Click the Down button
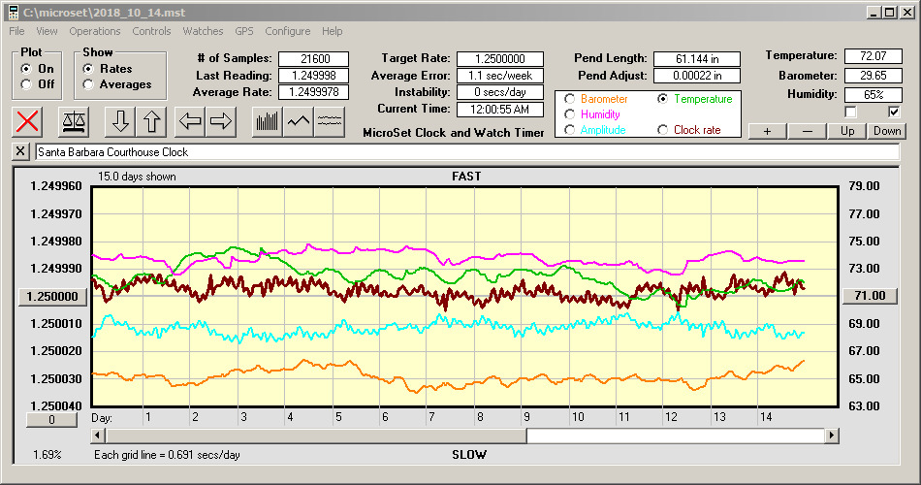Image resolution: width=921 pixels, height=485 pixels. pos(887,131)
